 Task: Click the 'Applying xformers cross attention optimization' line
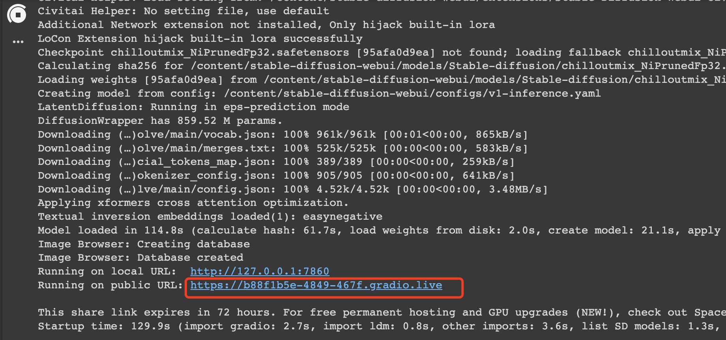coord(193,203)
